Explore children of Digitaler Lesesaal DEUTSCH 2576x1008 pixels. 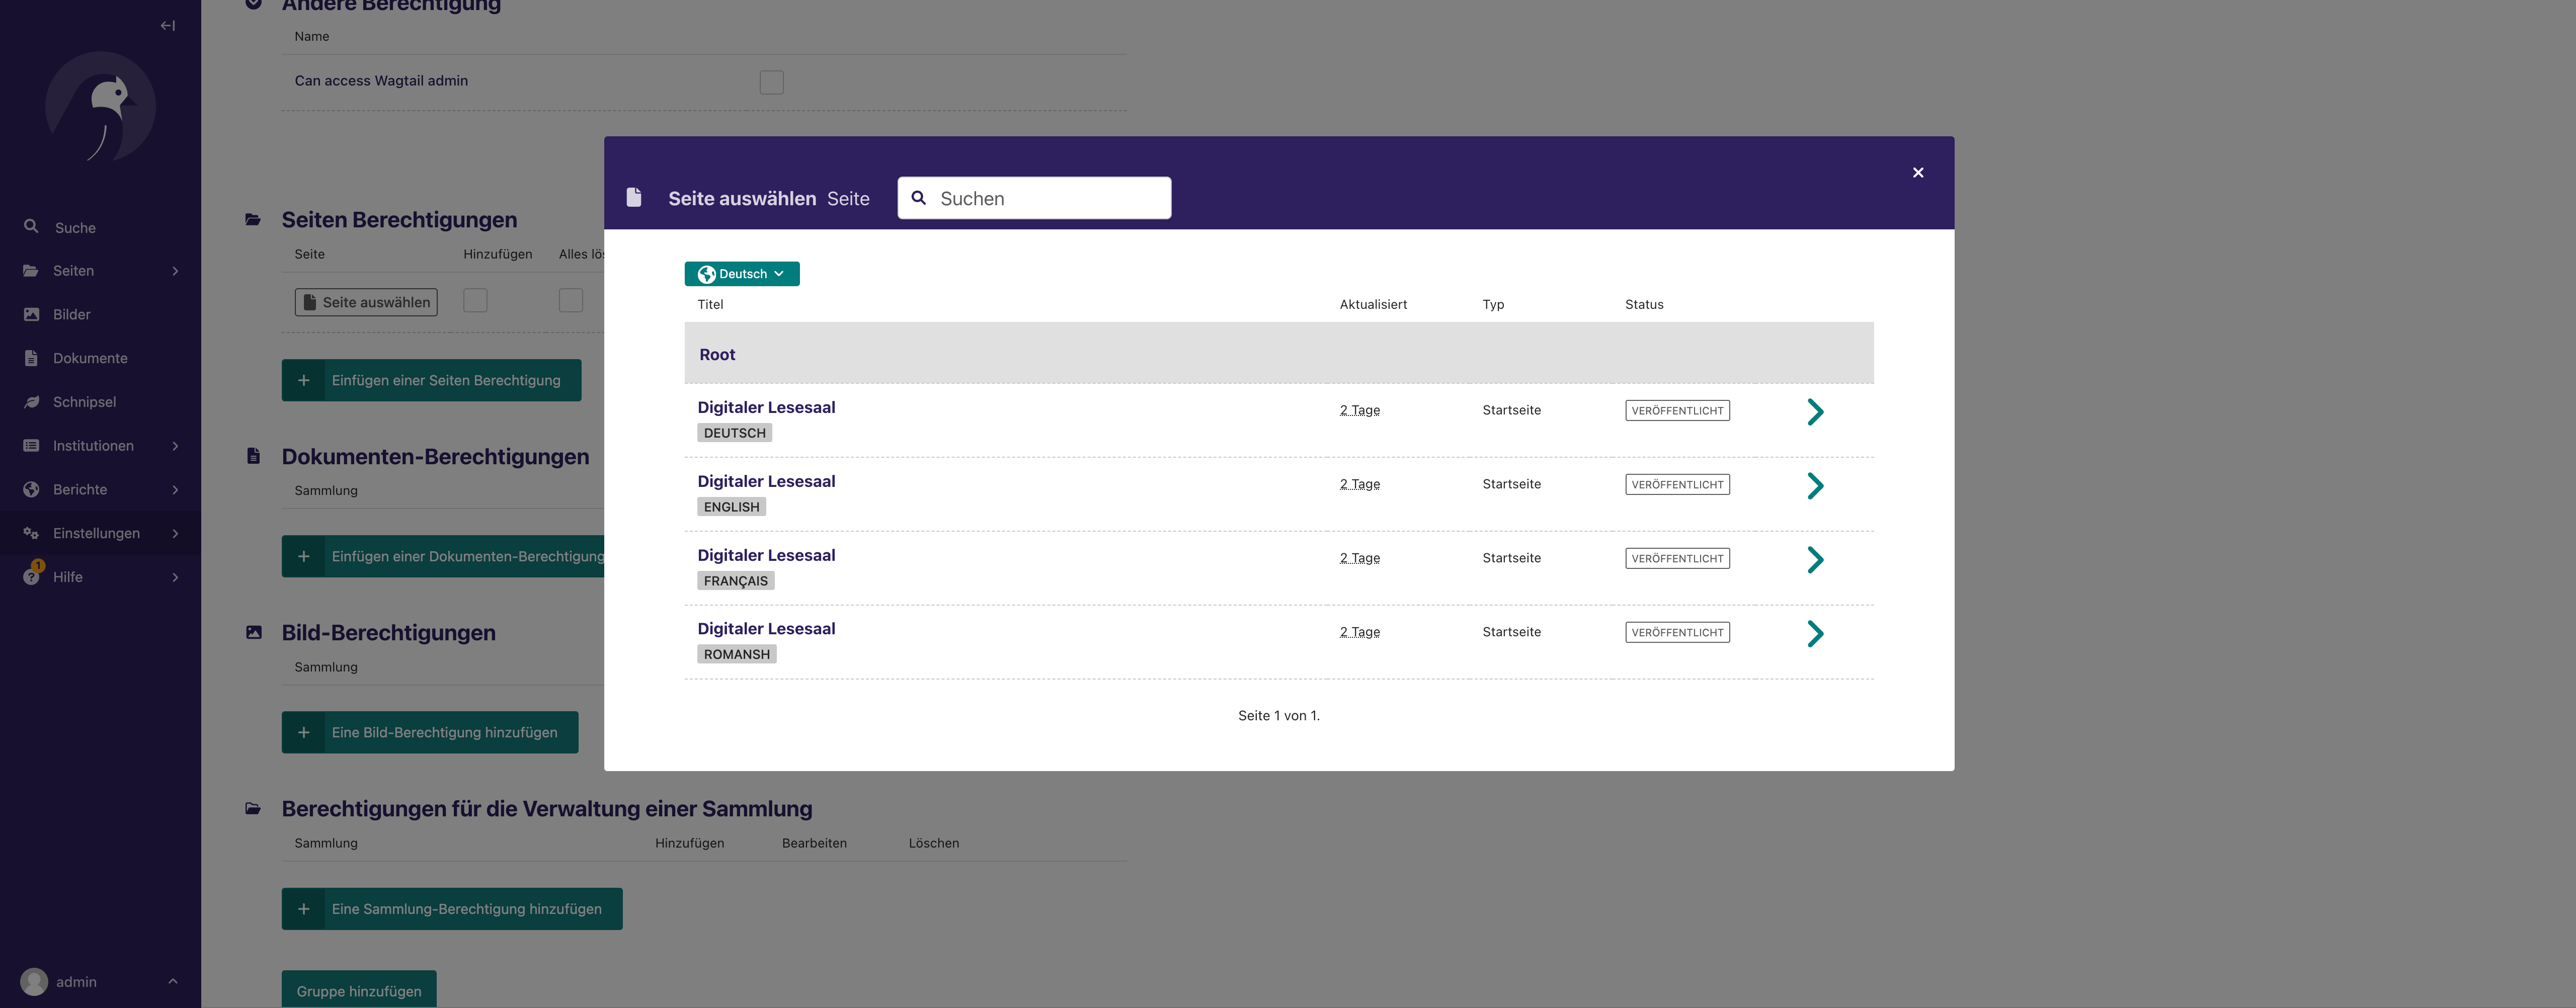coord(1815,411)
